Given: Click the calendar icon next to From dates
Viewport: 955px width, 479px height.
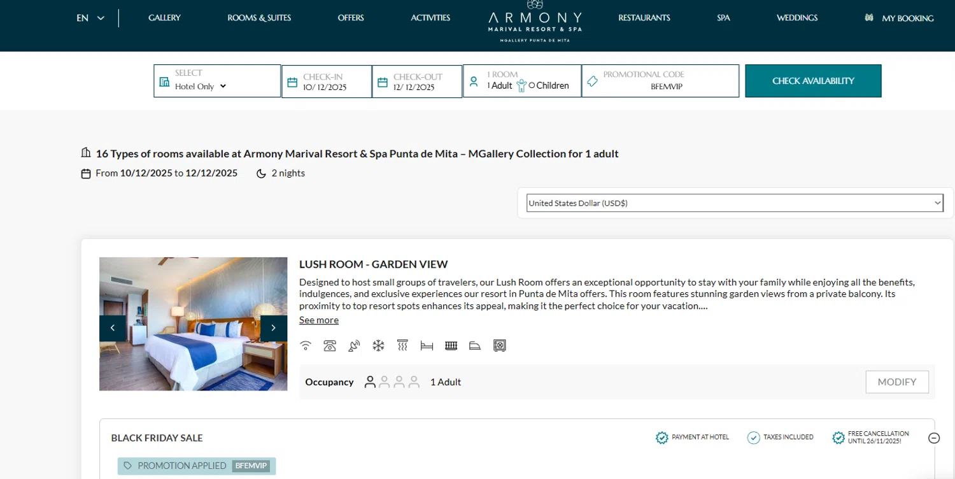Looking at the screenshot, I should (86, 173).
